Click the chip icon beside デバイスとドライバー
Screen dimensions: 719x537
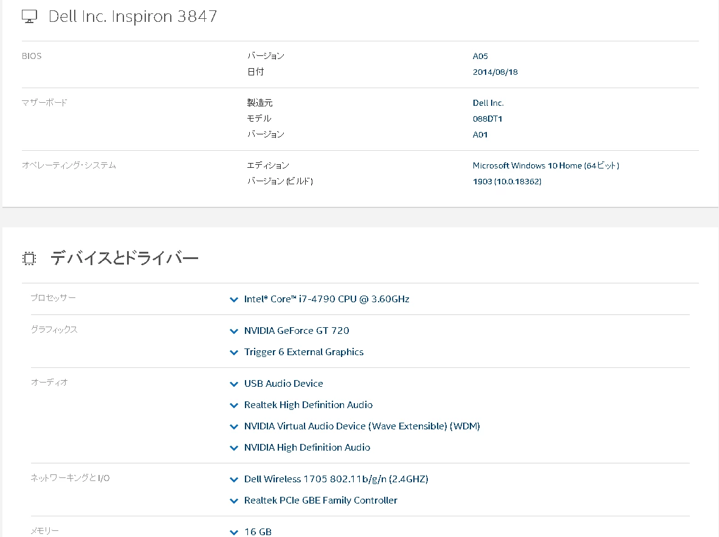[29, 258]
